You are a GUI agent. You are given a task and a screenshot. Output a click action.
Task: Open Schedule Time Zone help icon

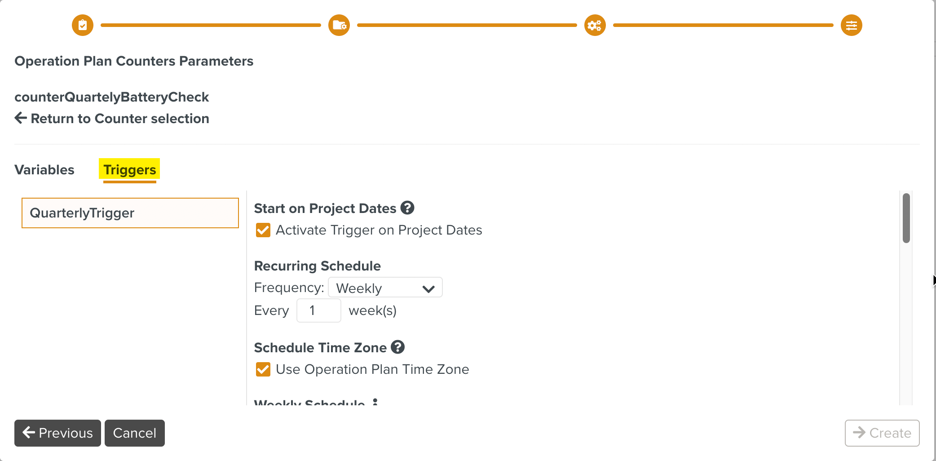click(x=397, y=347)
